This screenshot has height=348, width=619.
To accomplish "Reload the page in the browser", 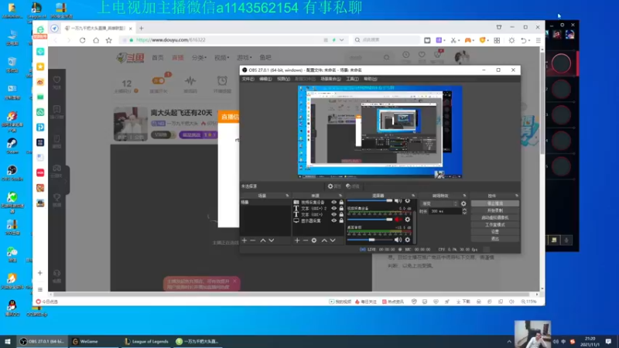I will [x=83, y=40].
